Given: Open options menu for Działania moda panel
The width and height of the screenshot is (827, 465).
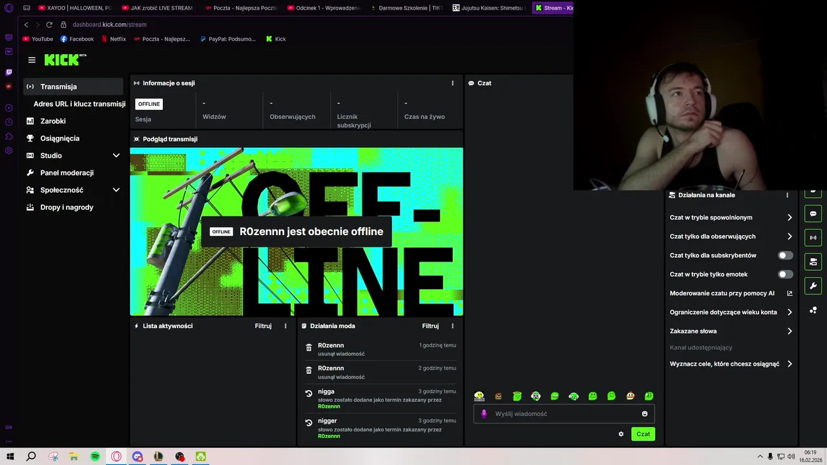Looking at the screenshot, I should click(x=452, y=326).
